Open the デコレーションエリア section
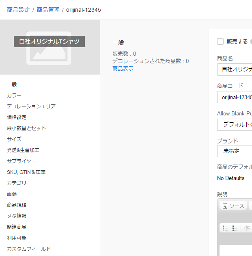The width and height of the screenshot is (252, 256). (31, 106)
